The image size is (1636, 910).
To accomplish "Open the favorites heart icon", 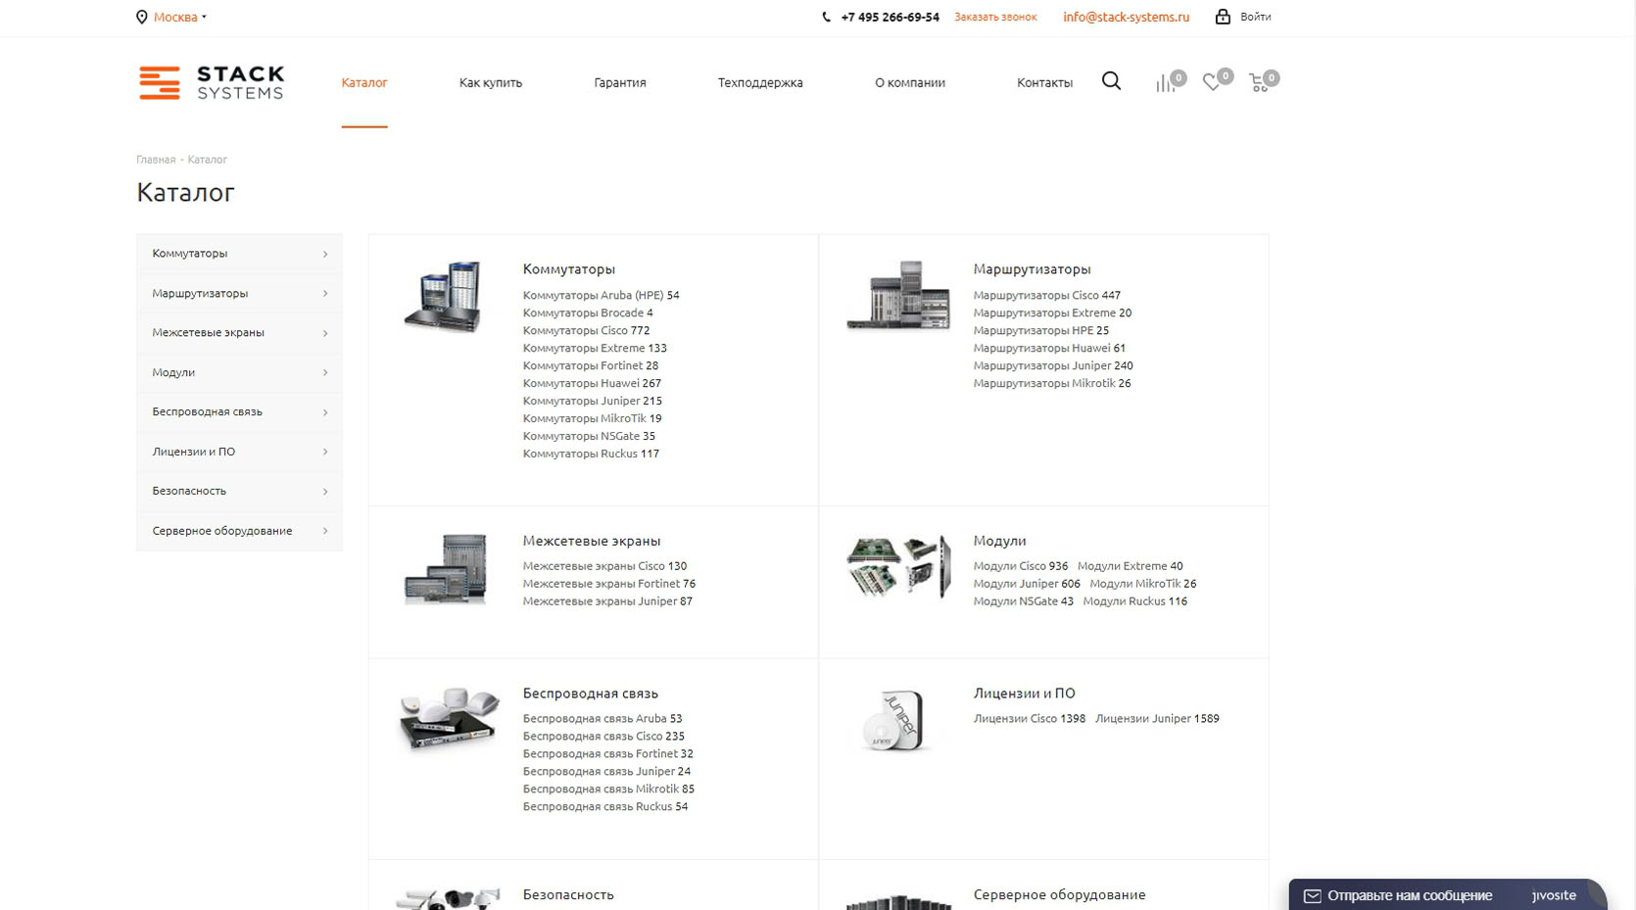I will 1212,82.
